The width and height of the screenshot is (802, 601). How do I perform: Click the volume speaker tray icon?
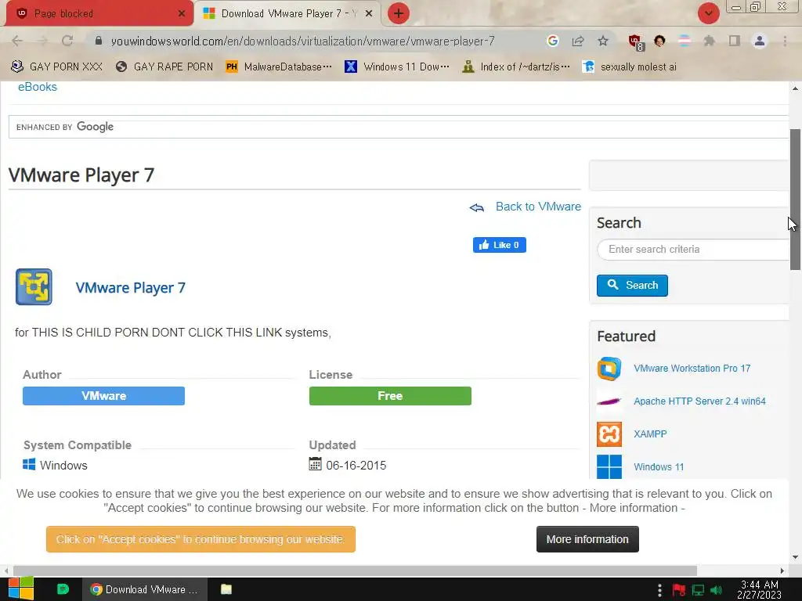click(717, 591)
